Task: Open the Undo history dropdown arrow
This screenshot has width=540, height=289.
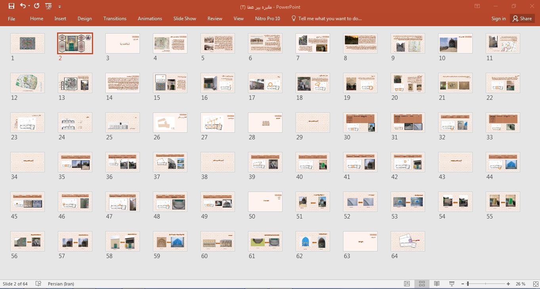Action: coord(29,6)
